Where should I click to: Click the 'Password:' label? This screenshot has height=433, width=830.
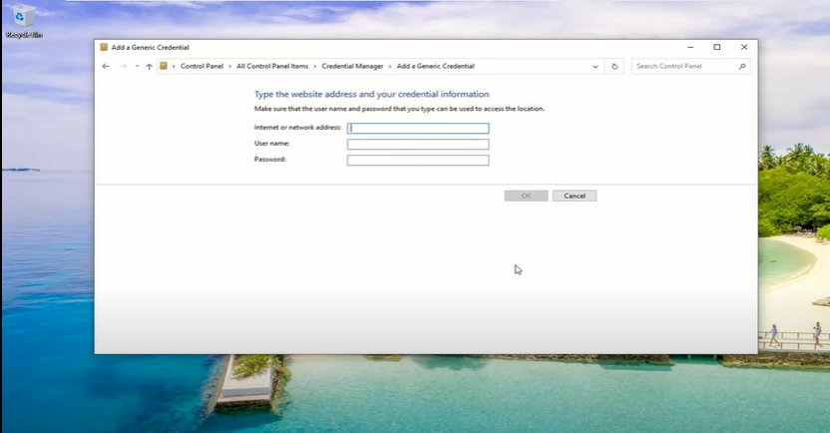(270, 160)
